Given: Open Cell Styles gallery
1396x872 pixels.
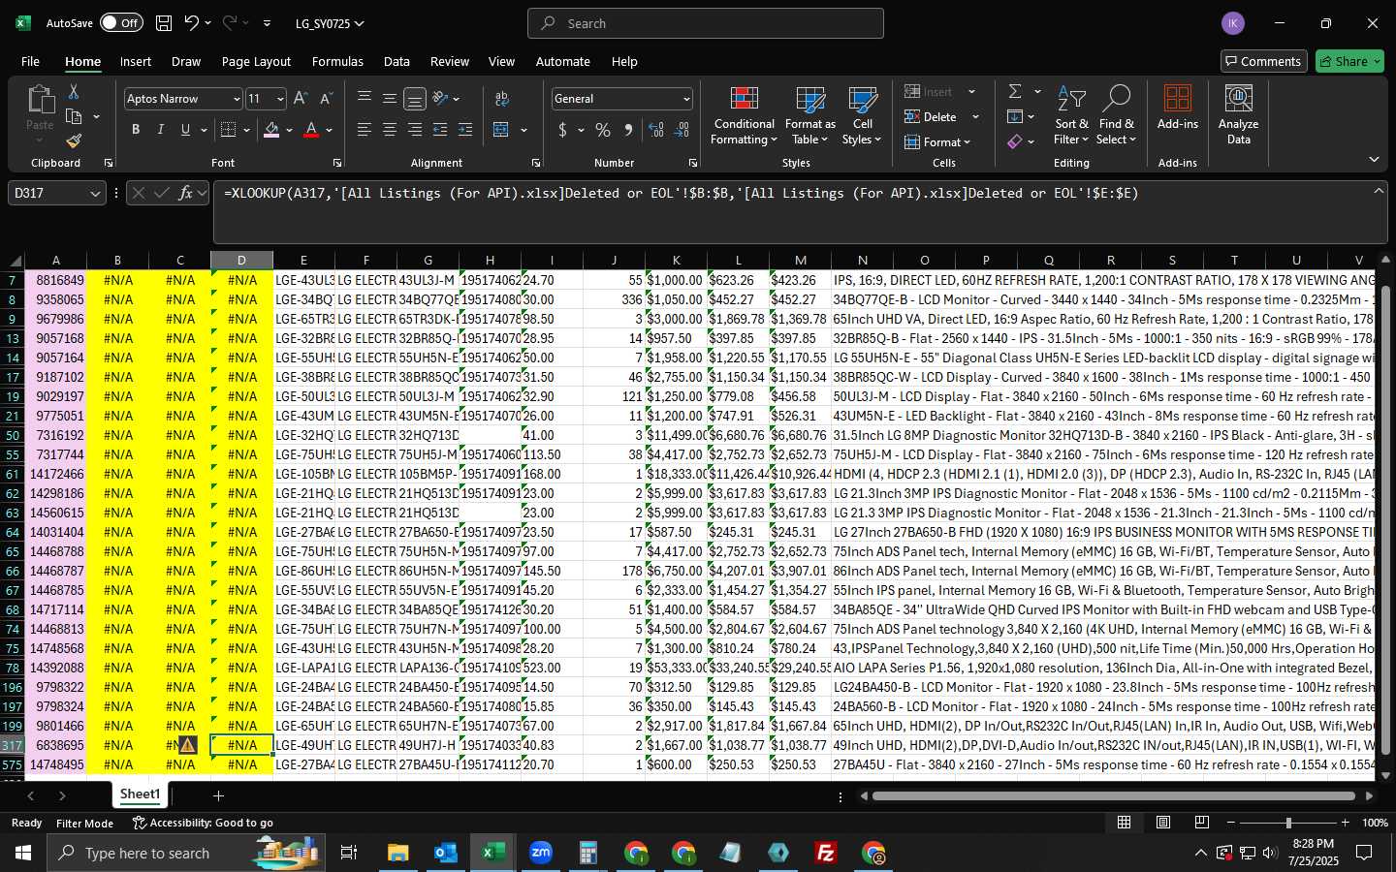Looking at the screenshot, I should point(862,116).
